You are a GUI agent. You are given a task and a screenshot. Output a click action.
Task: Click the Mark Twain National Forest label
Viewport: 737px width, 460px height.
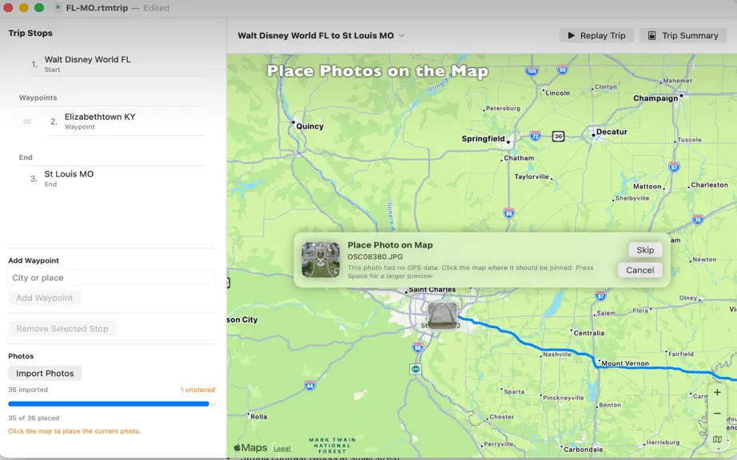point(333,446)
